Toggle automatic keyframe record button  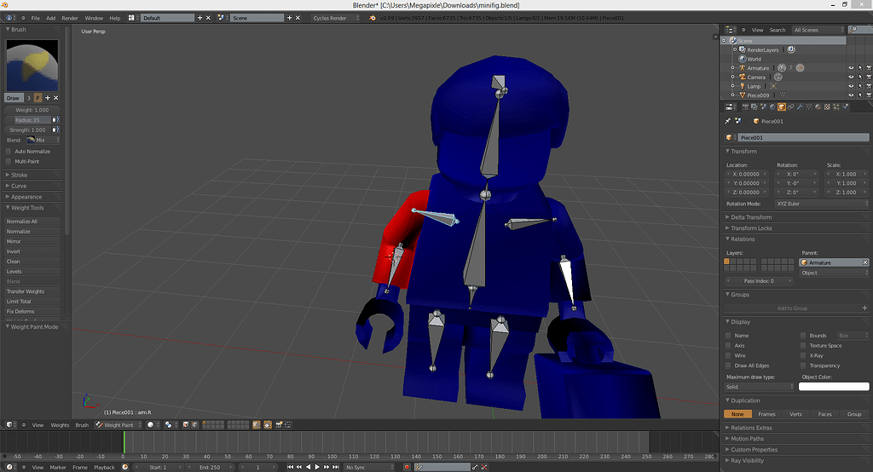[x=407, y=467]
